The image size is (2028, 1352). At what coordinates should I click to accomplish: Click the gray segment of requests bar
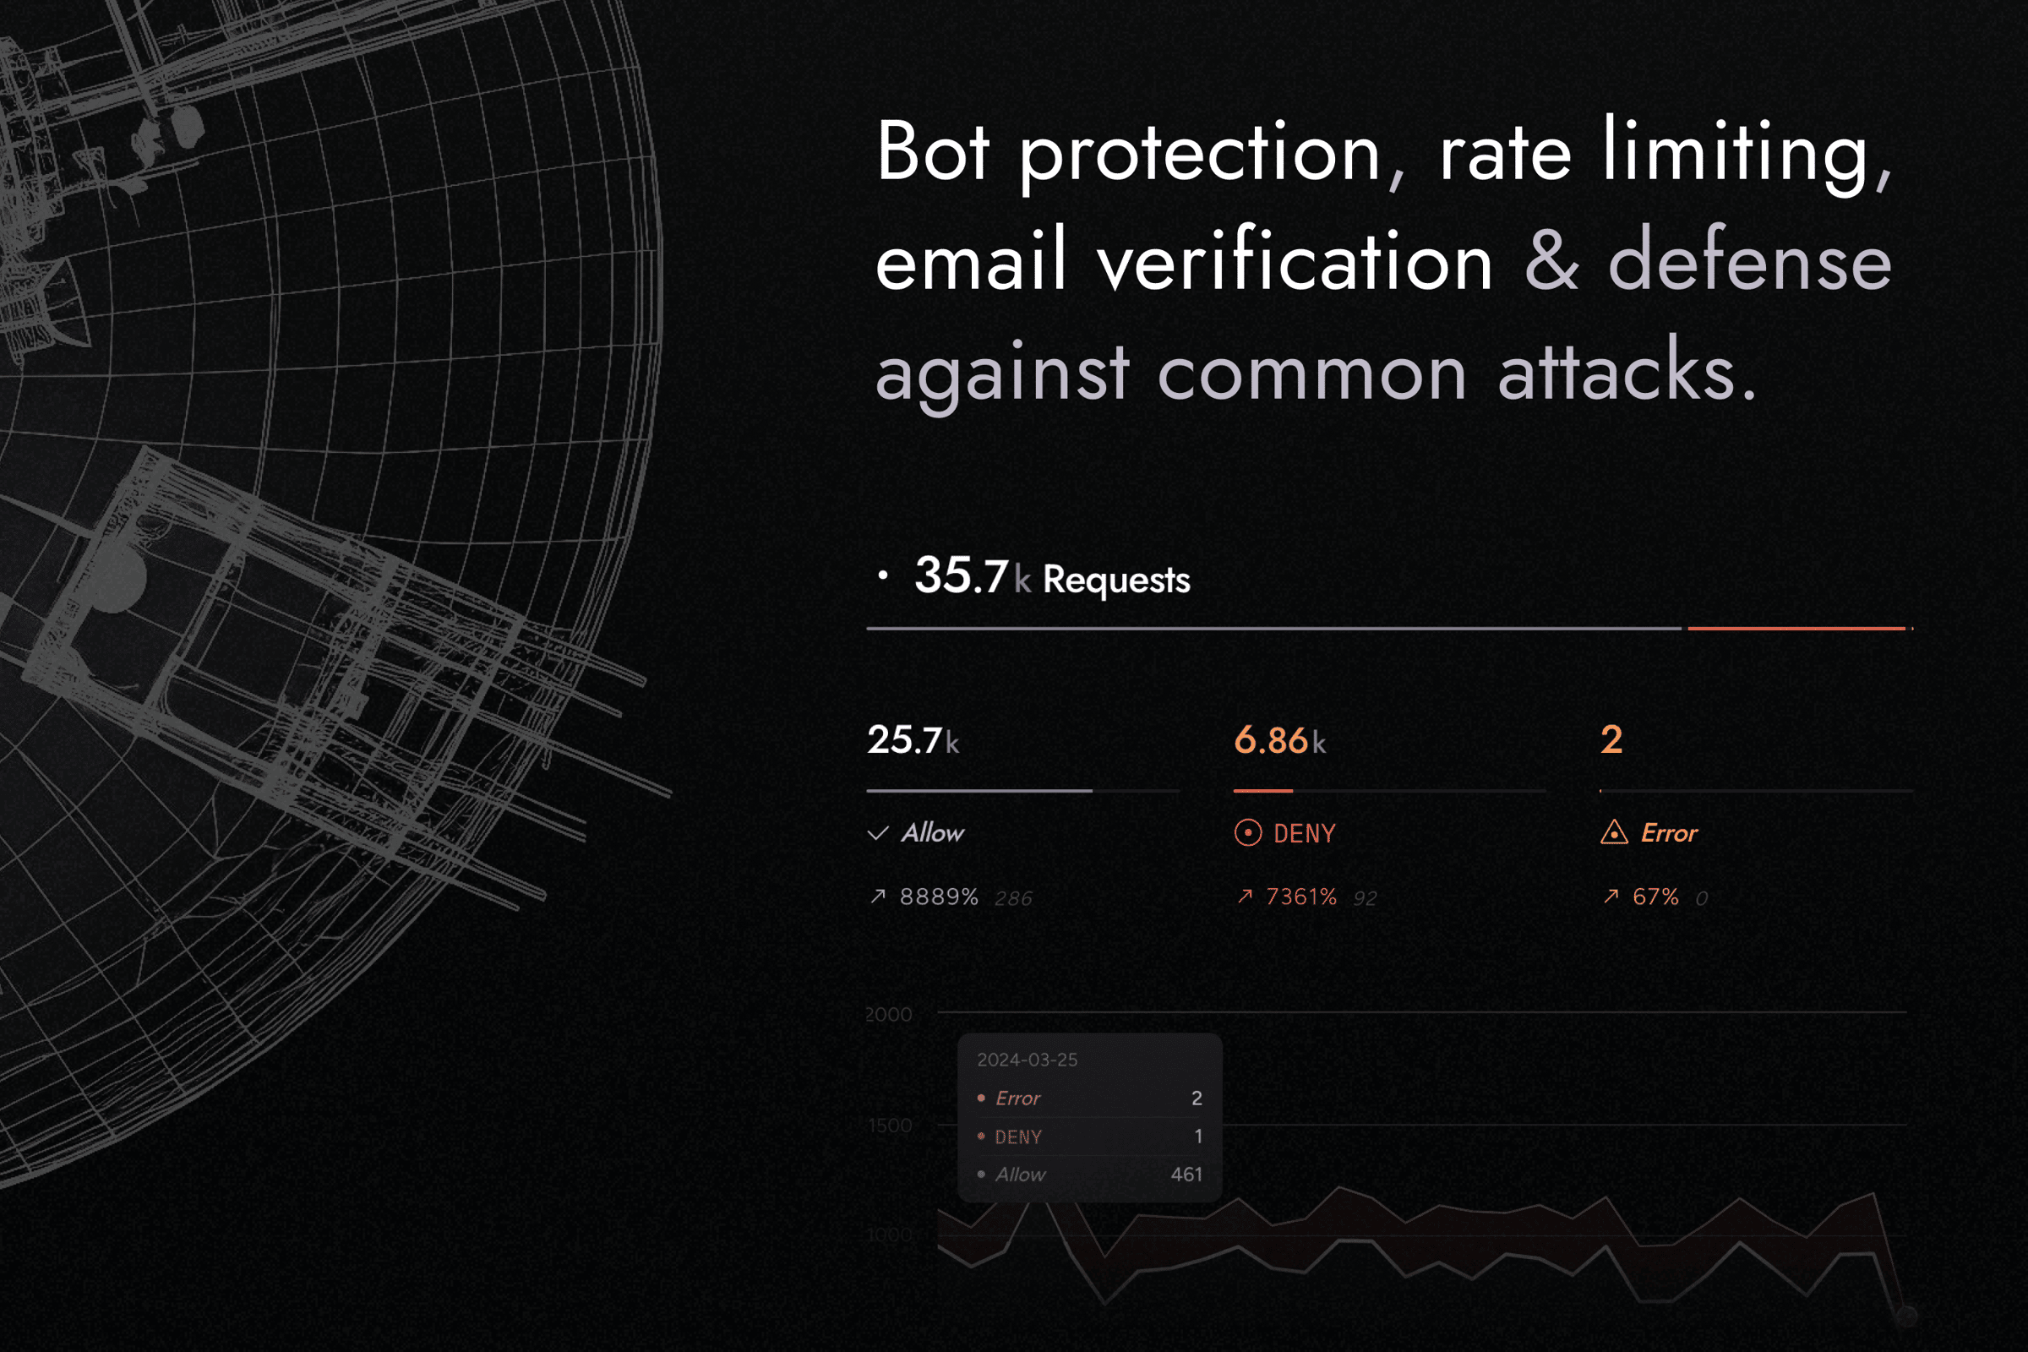tap(1273, 629)
